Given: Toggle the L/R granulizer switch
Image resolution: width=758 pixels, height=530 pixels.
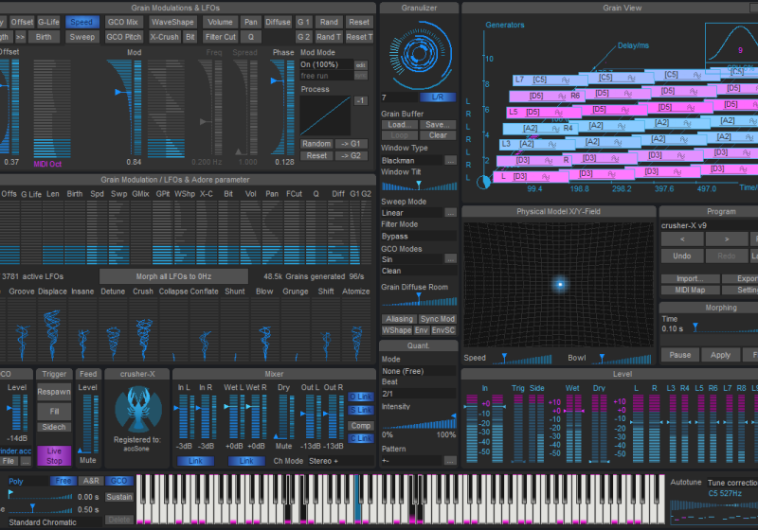Looking at the screenshot, I should click(x=437, y=97).
